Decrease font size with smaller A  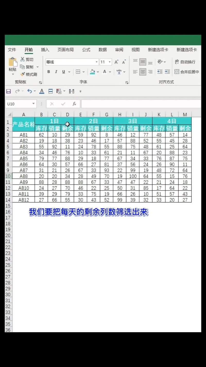point(124,62)
